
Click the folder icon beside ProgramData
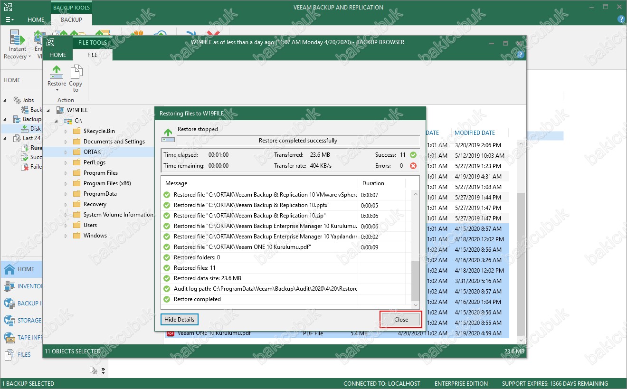(x=76, y=194)
